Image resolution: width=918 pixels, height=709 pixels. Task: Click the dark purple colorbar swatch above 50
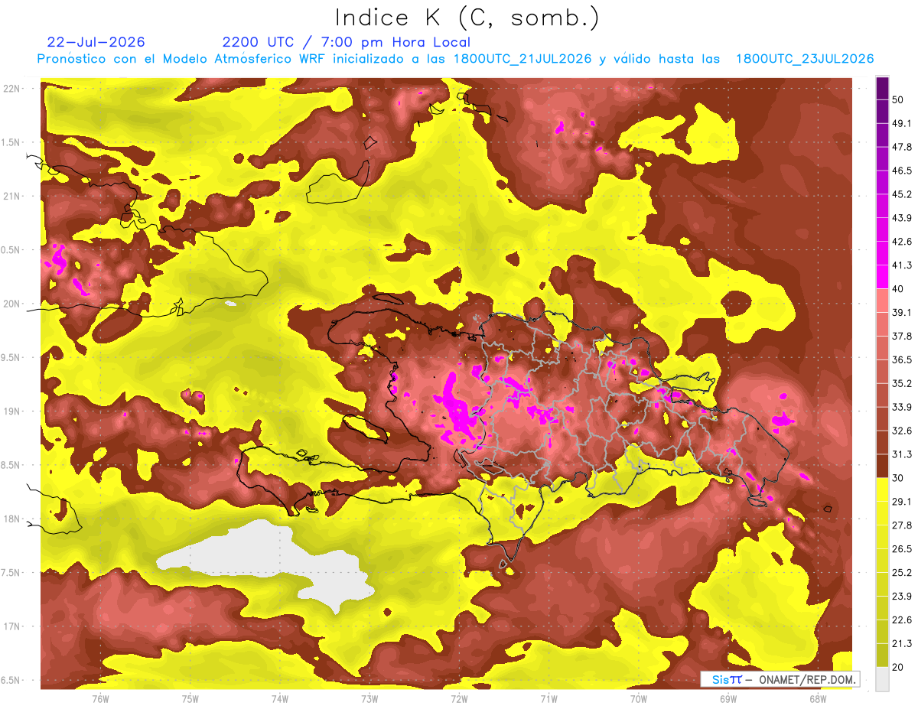[882, 89]
